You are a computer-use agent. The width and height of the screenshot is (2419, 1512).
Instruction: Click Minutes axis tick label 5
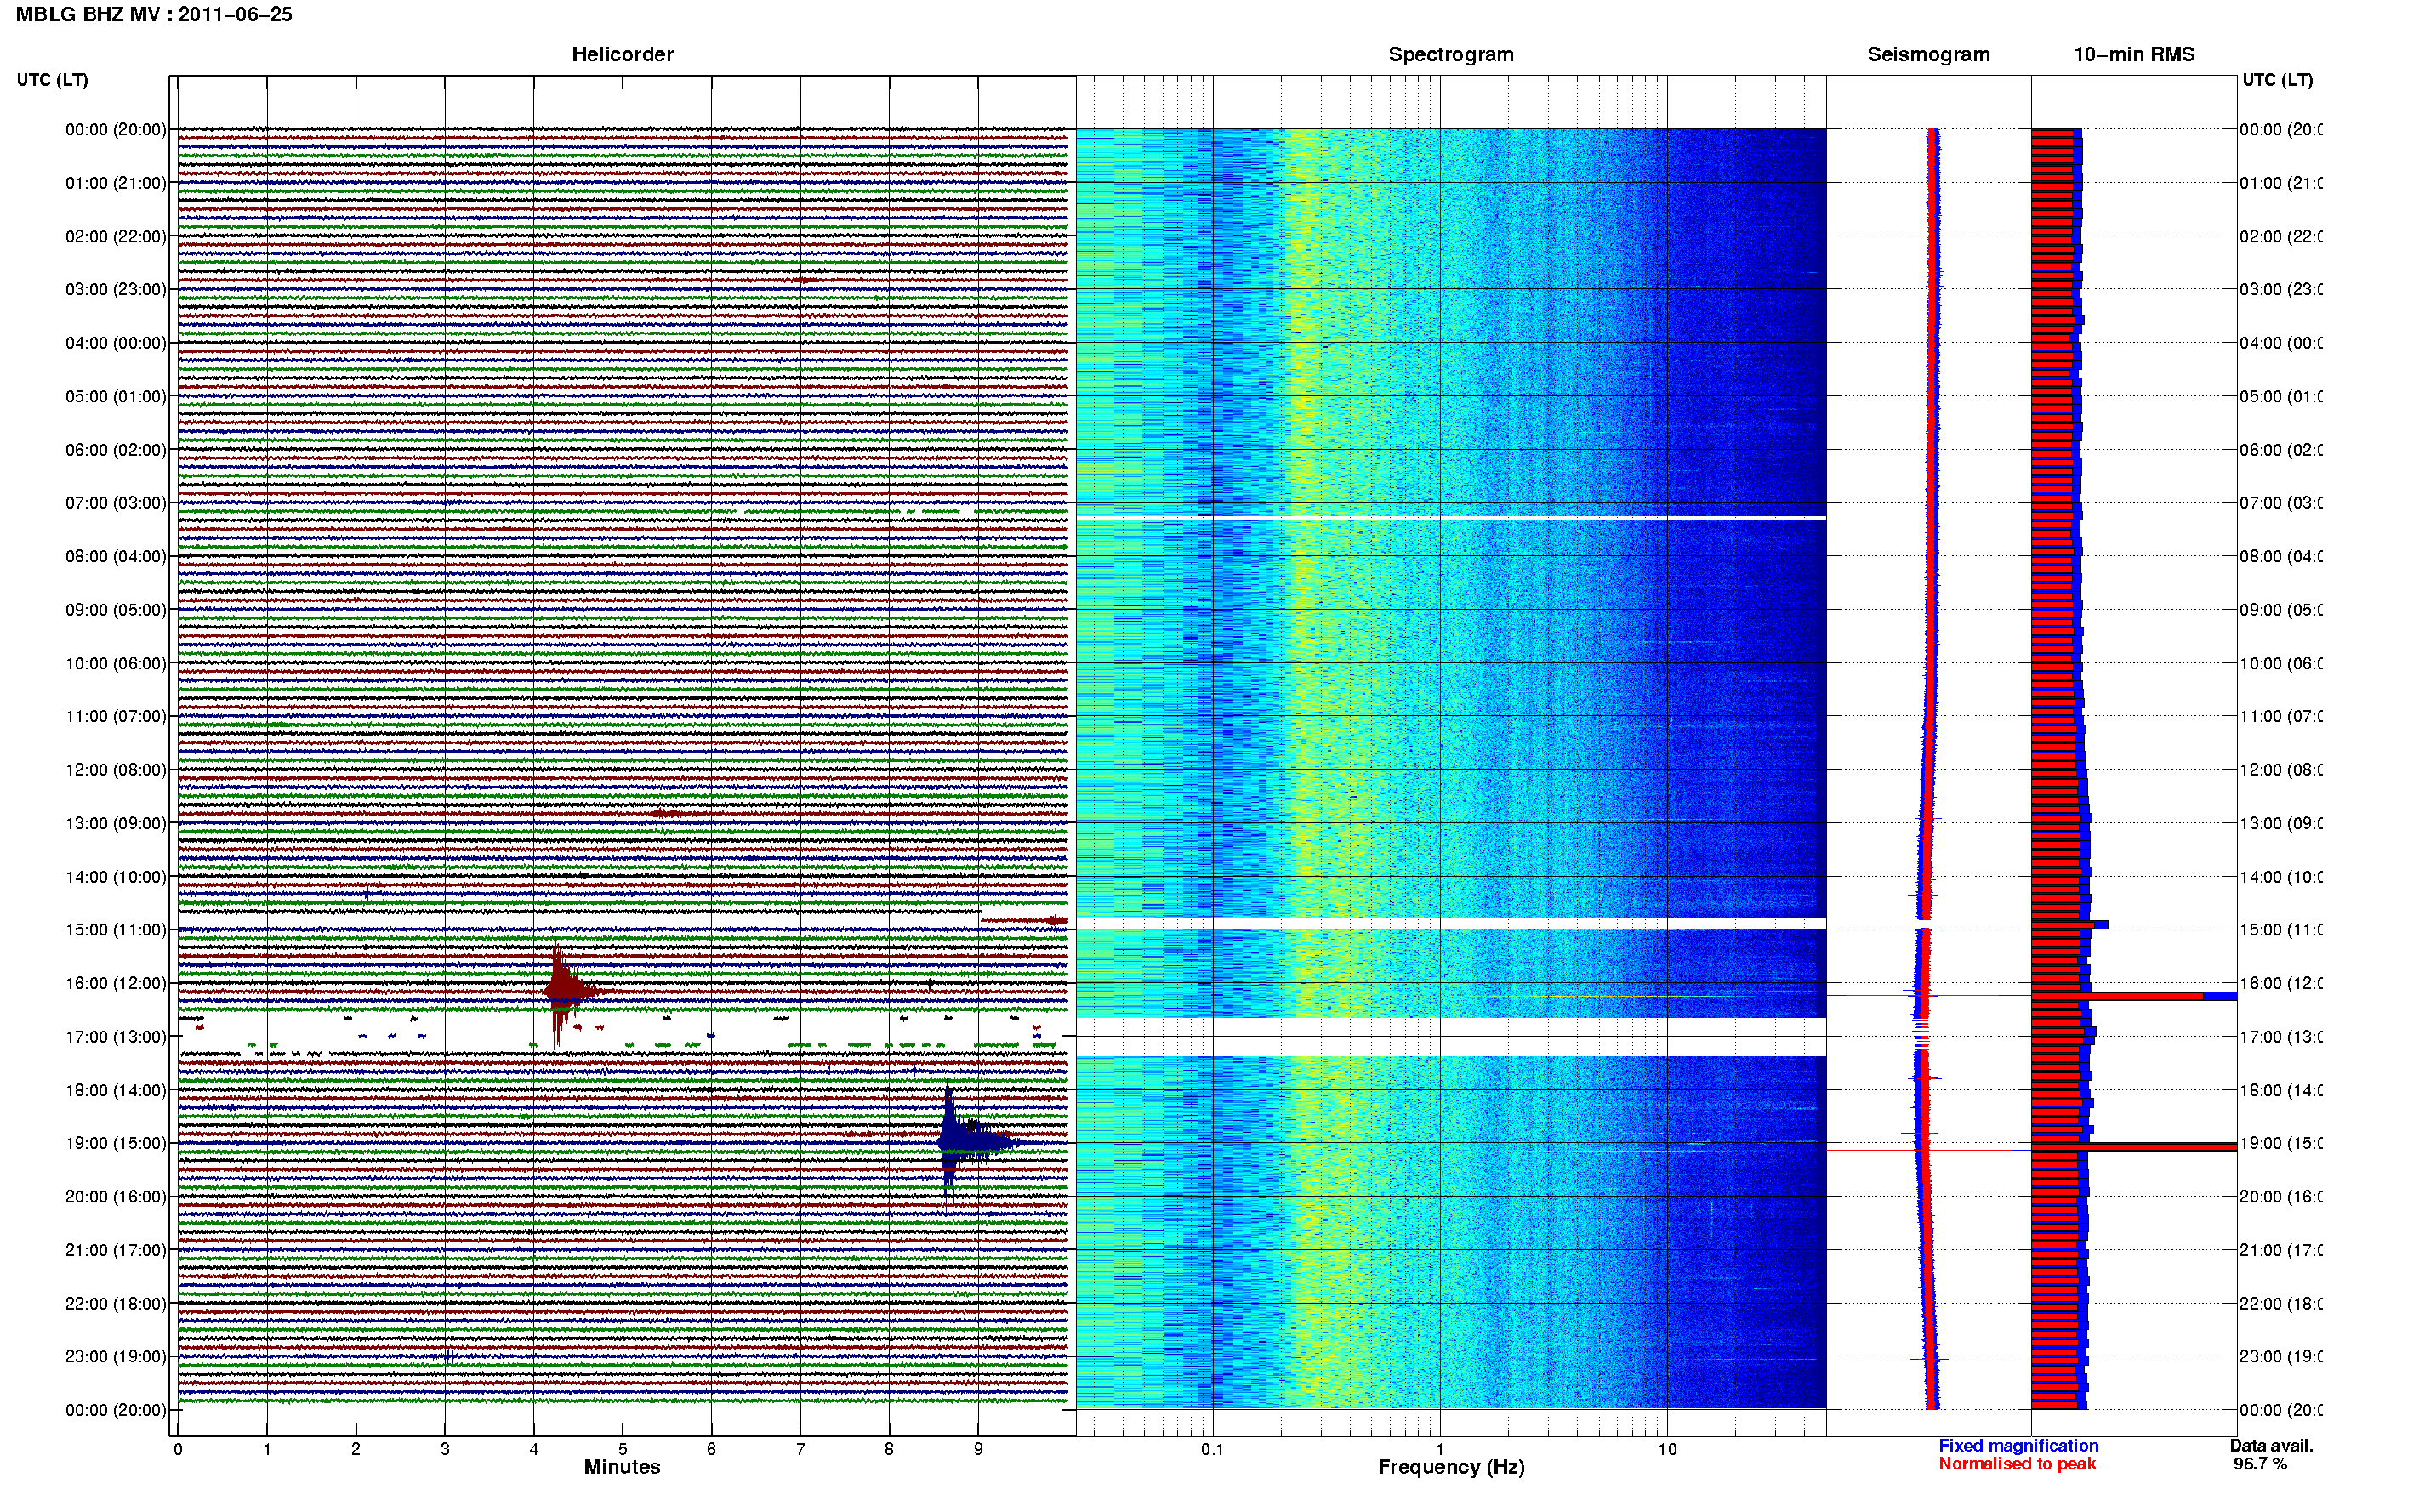tap(623, 1449)
